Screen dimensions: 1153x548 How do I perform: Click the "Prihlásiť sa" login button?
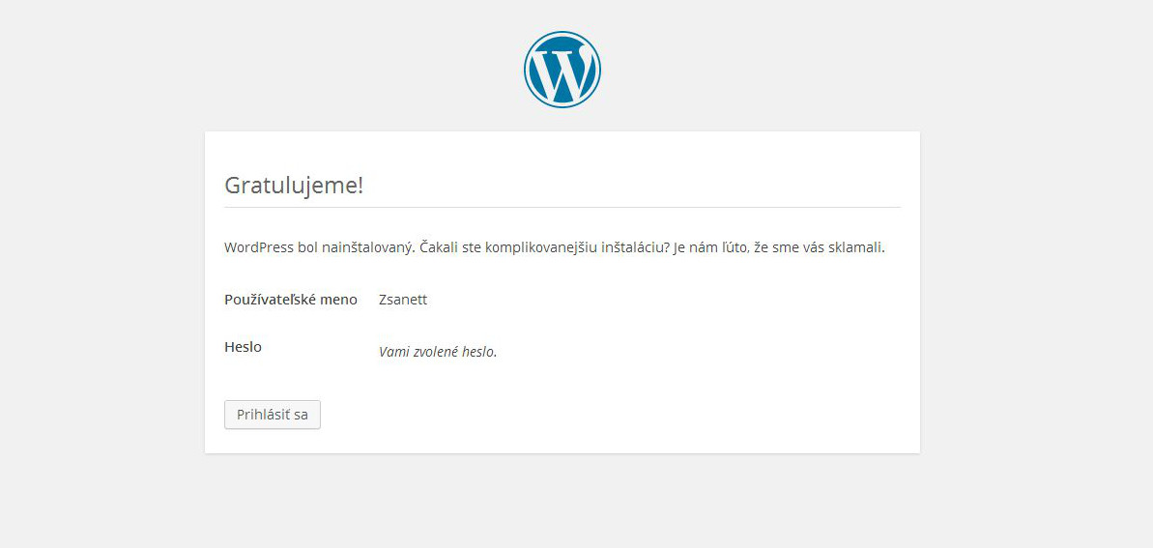click(x=273, y=415)
